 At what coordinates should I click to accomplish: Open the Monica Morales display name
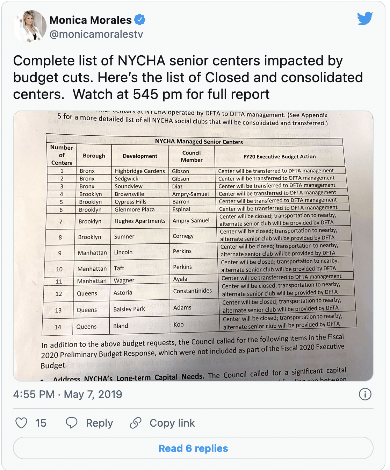[x=91, y=20]
